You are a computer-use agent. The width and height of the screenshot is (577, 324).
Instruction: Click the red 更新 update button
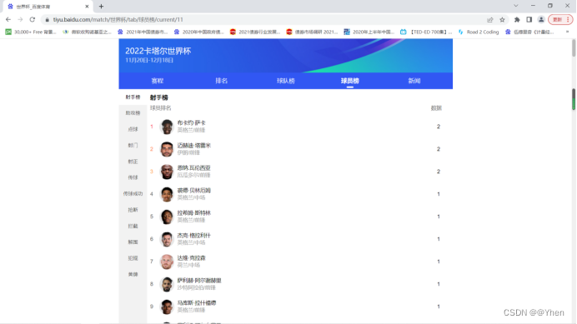point(558,20)
